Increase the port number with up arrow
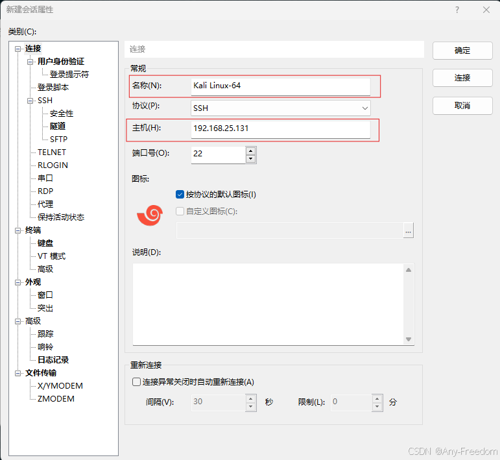The image size is (500, 460). click(250, 151)
